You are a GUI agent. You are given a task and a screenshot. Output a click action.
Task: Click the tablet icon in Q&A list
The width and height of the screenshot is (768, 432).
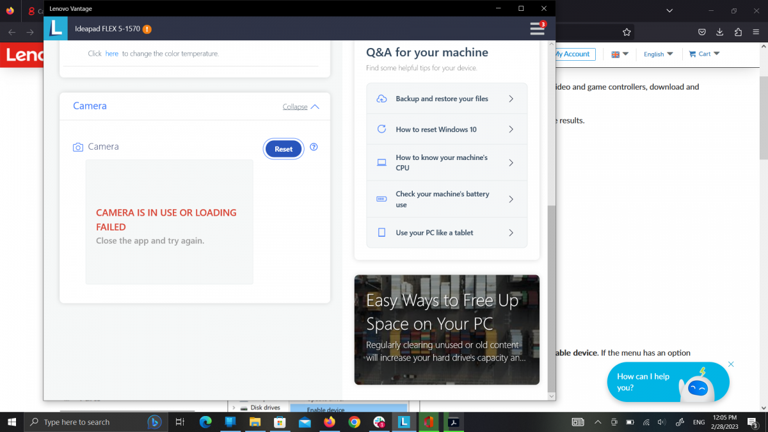pyautogui.click(x=381, y=232)
